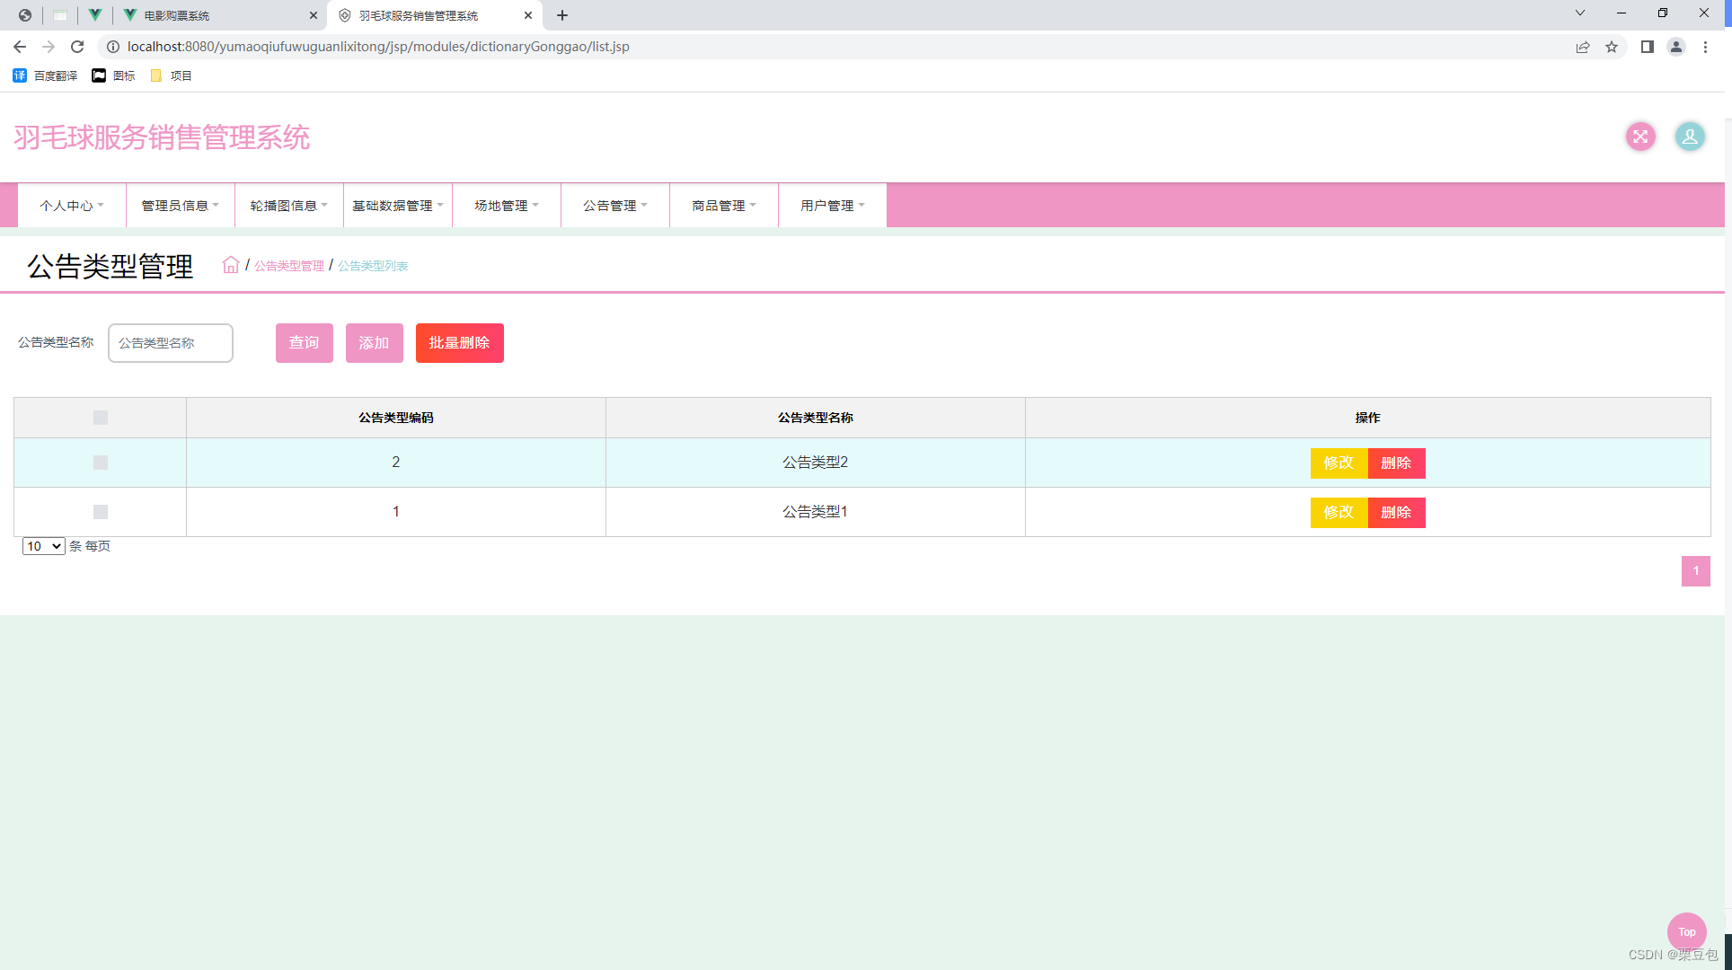Click the browser share page icon

[x=1582, y=47]
